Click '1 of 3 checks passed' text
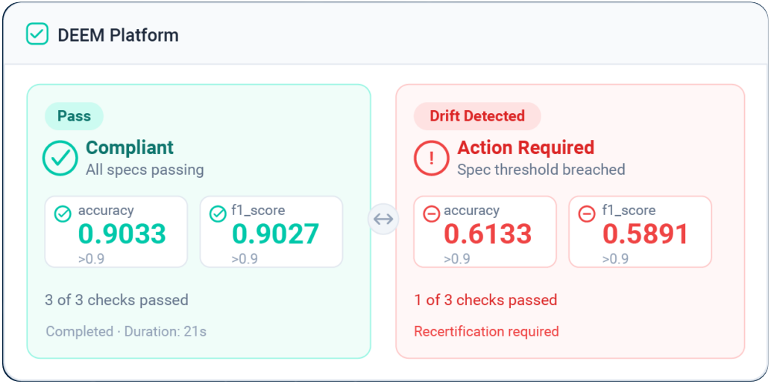Image resolution: width=771 pixels, height=384 pixels. pyautogui.click(x=486, y=300)
